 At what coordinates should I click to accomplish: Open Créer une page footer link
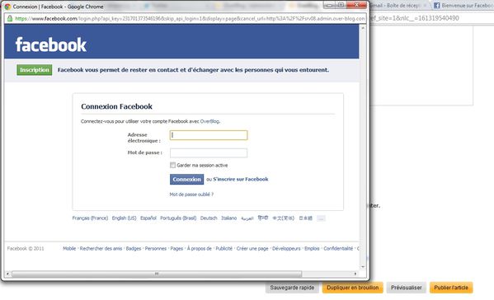tap(252, 248)
